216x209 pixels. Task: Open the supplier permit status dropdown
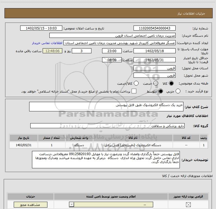pos(111,205)
